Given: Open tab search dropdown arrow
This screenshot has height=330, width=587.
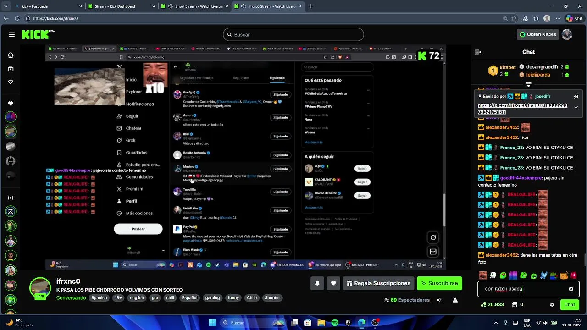Looking at the screenshot, I should click(6, 6).
